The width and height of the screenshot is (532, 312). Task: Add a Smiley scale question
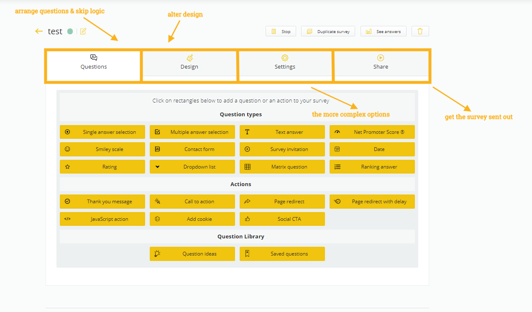coord(102,149)
